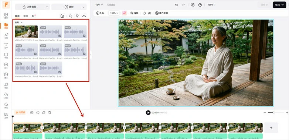Click the upload files button

pos(30,7)
